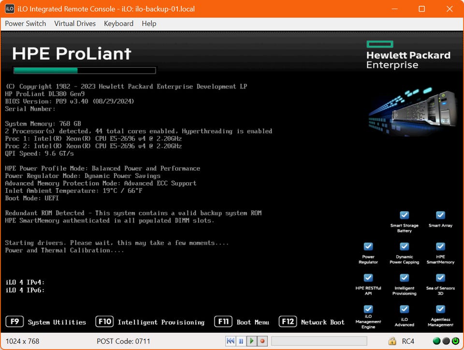Viewport: 464px width, 350px height.
Task: Click the 1024 x 768 resolution text
Action: (x=23, y=341)
